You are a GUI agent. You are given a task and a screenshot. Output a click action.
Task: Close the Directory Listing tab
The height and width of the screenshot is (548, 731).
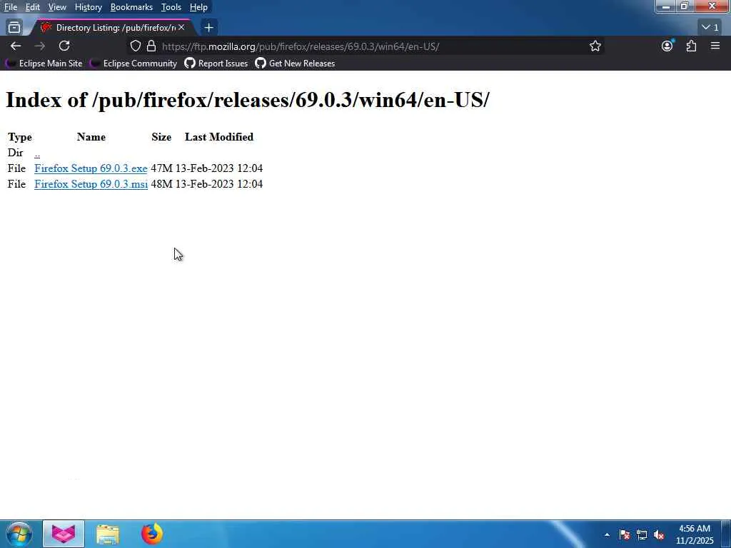pos(181,28)
